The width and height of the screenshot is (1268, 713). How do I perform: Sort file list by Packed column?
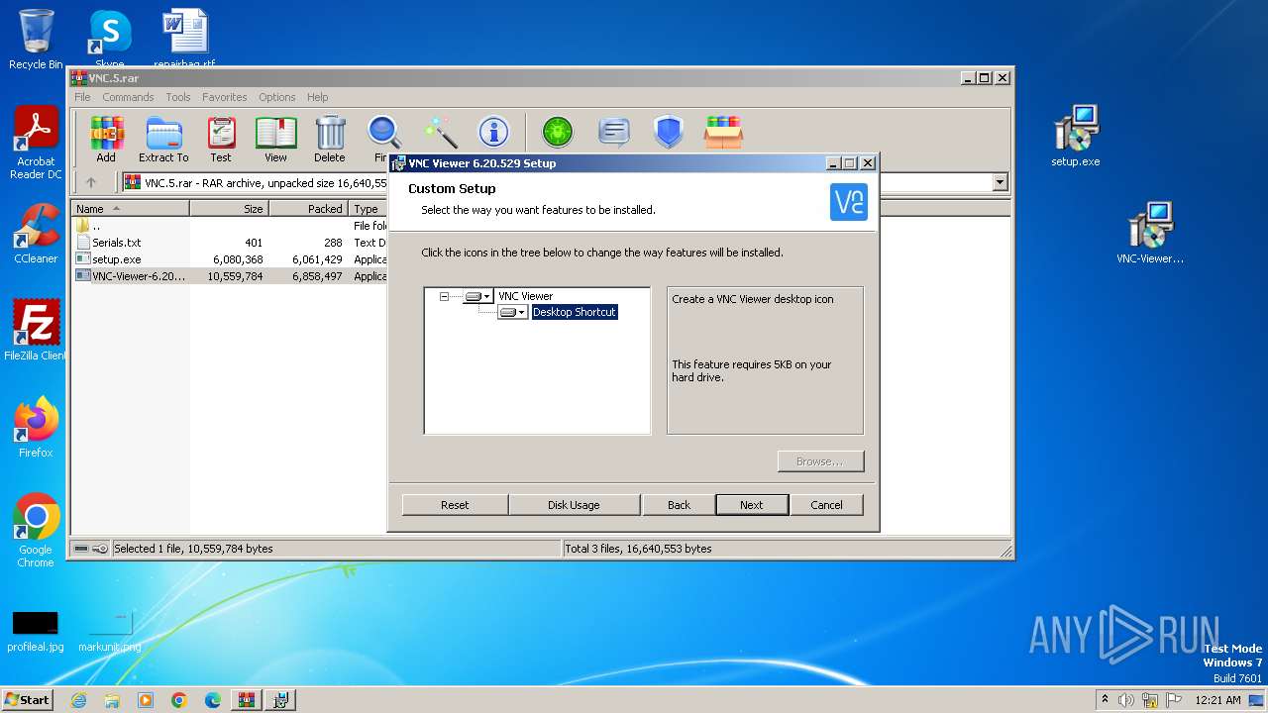pos(308,209)
